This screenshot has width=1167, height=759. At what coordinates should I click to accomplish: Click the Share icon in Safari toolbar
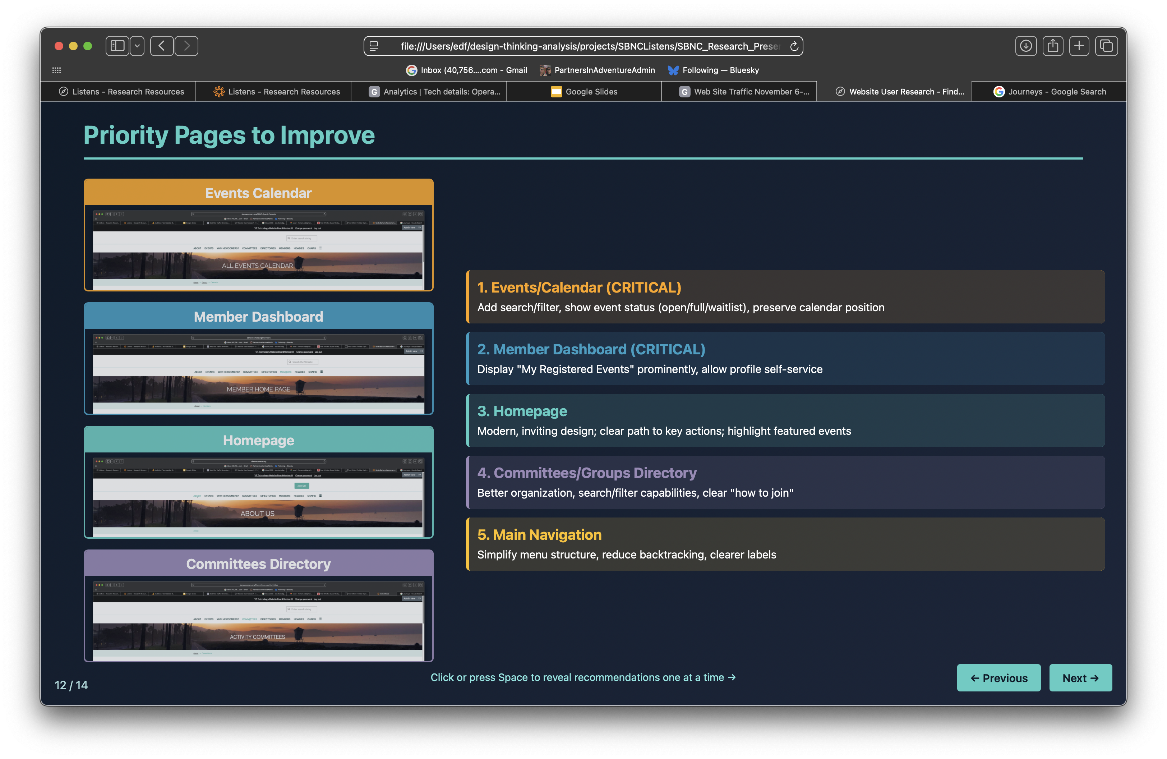tap(1052, 46)
